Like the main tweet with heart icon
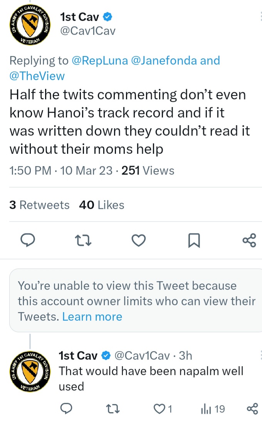This screenshot has height=421, width=262. (138, 240)
